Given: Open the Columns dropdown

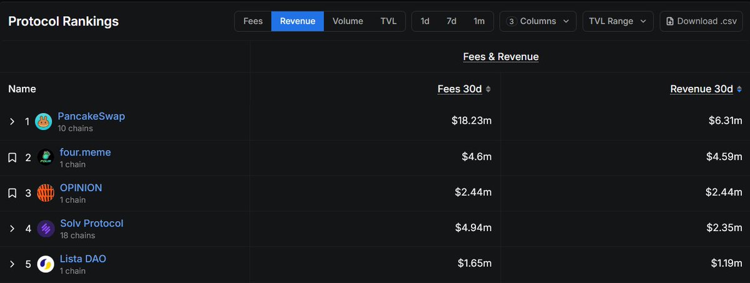Looking at the screenshot, I should click(x=537, y=21).
